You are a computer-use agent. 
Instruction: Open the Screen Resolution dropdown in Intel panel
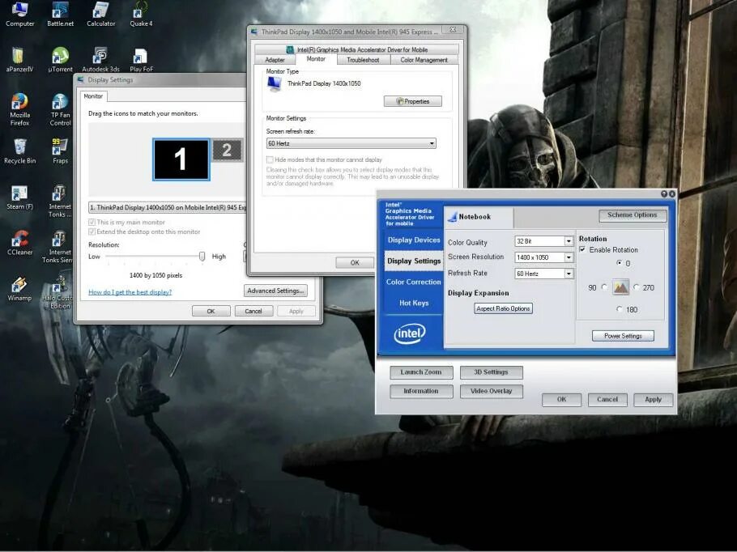coord(544,257)
